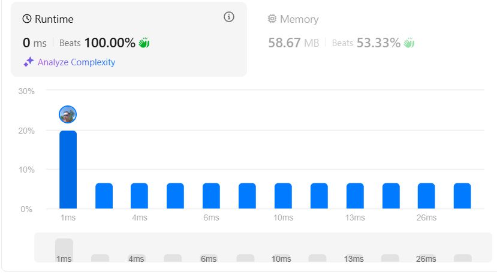Click the user avatar above the tallest bar

point(68,114)
